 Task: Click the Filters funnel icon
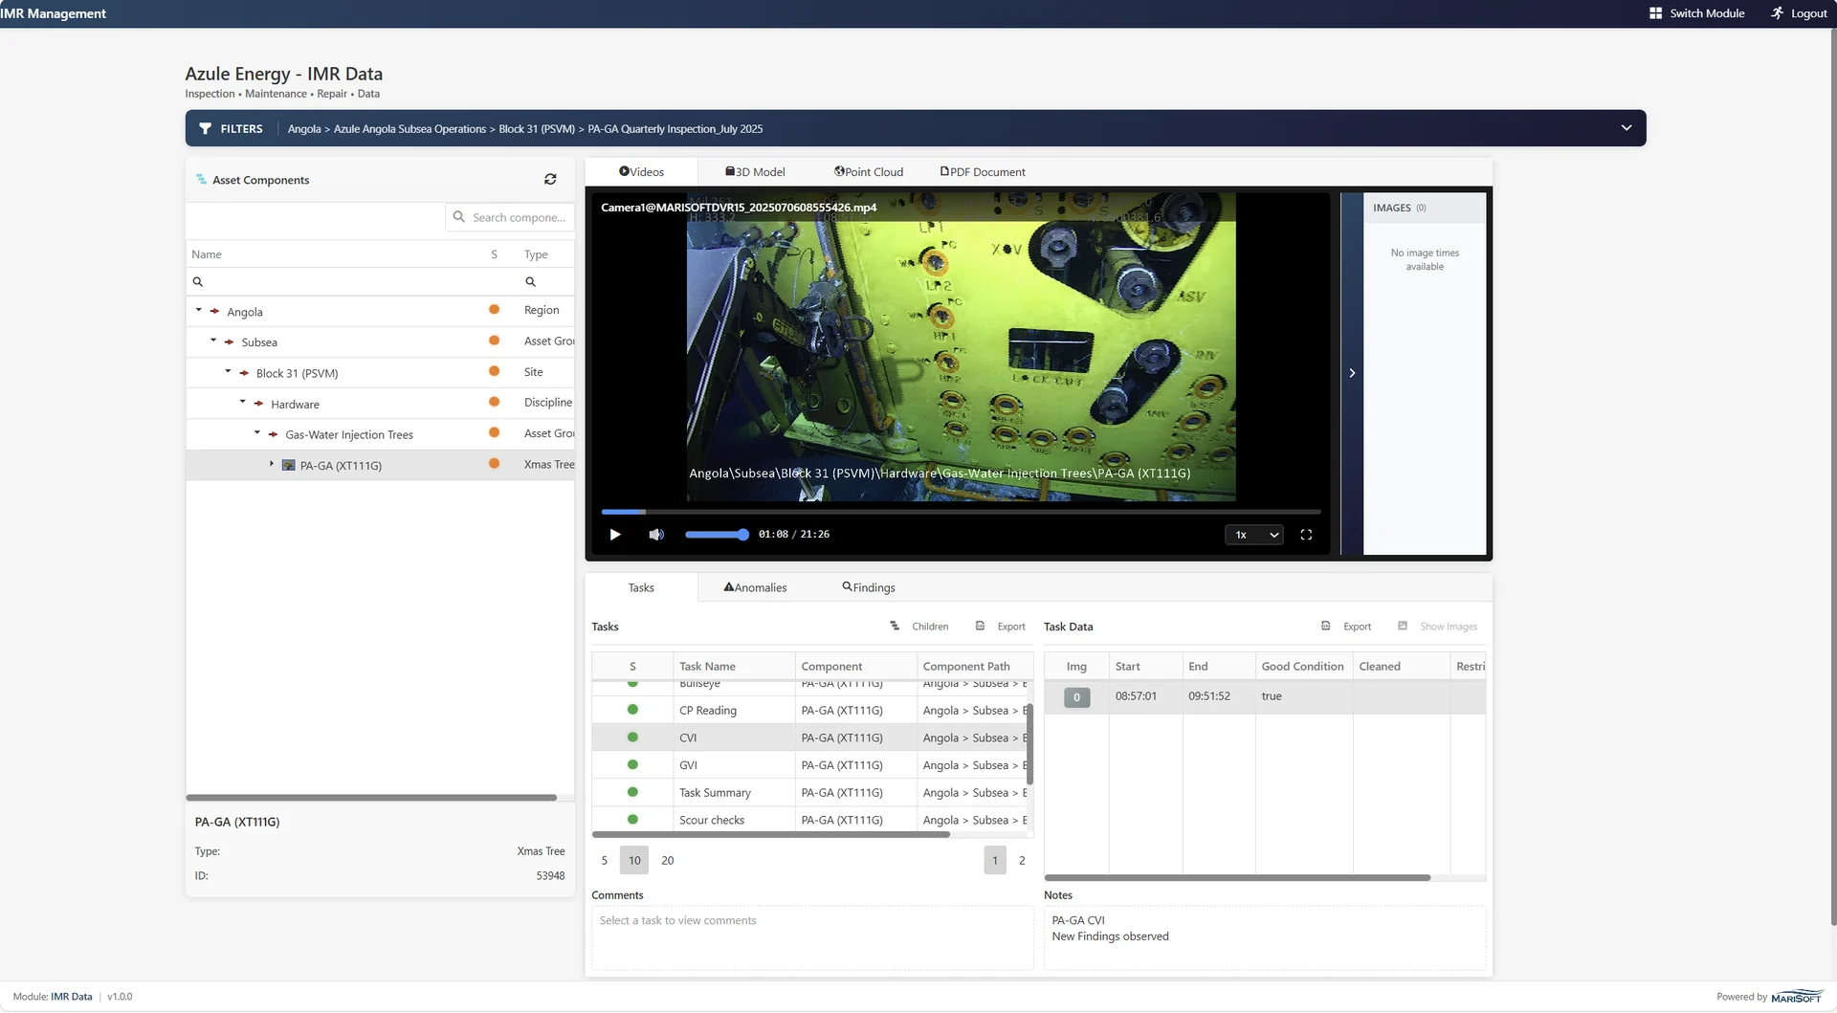(205, 128)
